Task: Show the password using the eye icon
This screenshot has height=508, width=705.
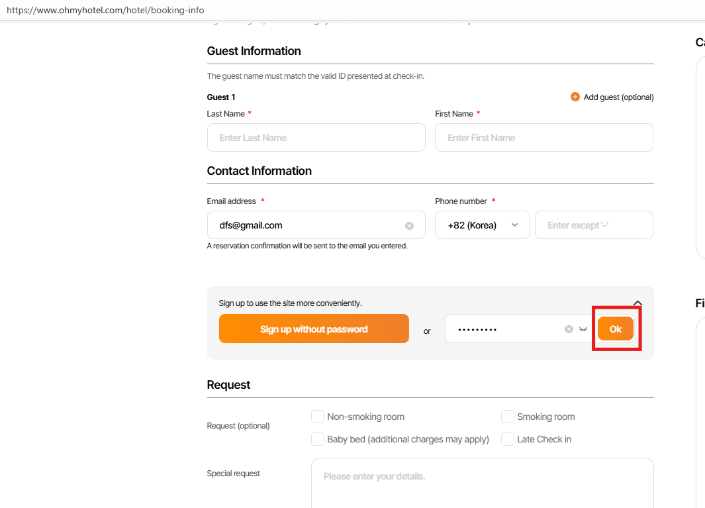Action: pos(583,329)
